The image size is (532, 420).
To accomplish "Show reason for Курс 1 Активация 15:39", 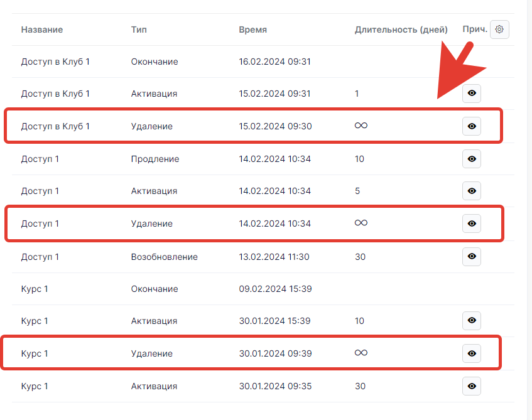I will click(x=472, y=321).
